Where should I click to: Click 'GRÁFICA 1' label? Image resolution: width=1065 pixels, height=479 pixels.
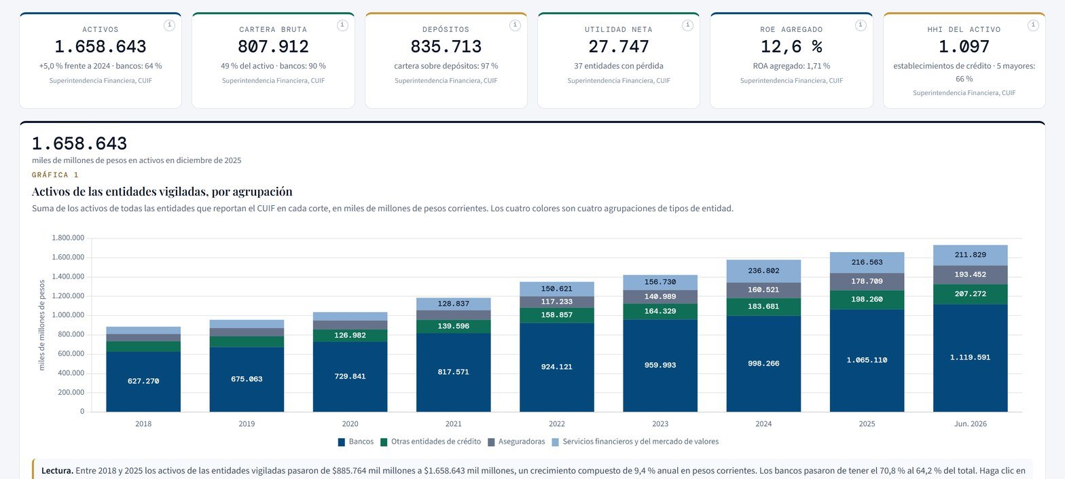tap(55, 175)
